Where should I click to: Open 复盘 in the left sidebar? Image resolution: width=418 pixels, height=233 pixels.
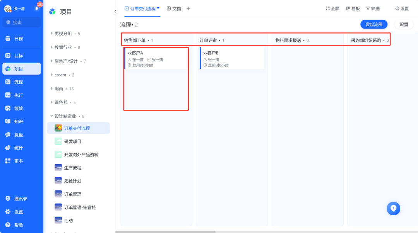(22, 135)
